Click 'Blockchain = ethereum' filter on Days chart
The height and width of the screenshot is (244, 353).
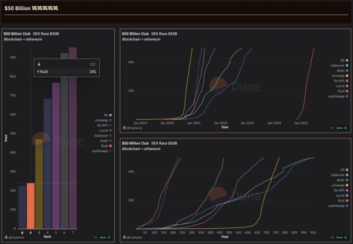(x=141, y=149)
